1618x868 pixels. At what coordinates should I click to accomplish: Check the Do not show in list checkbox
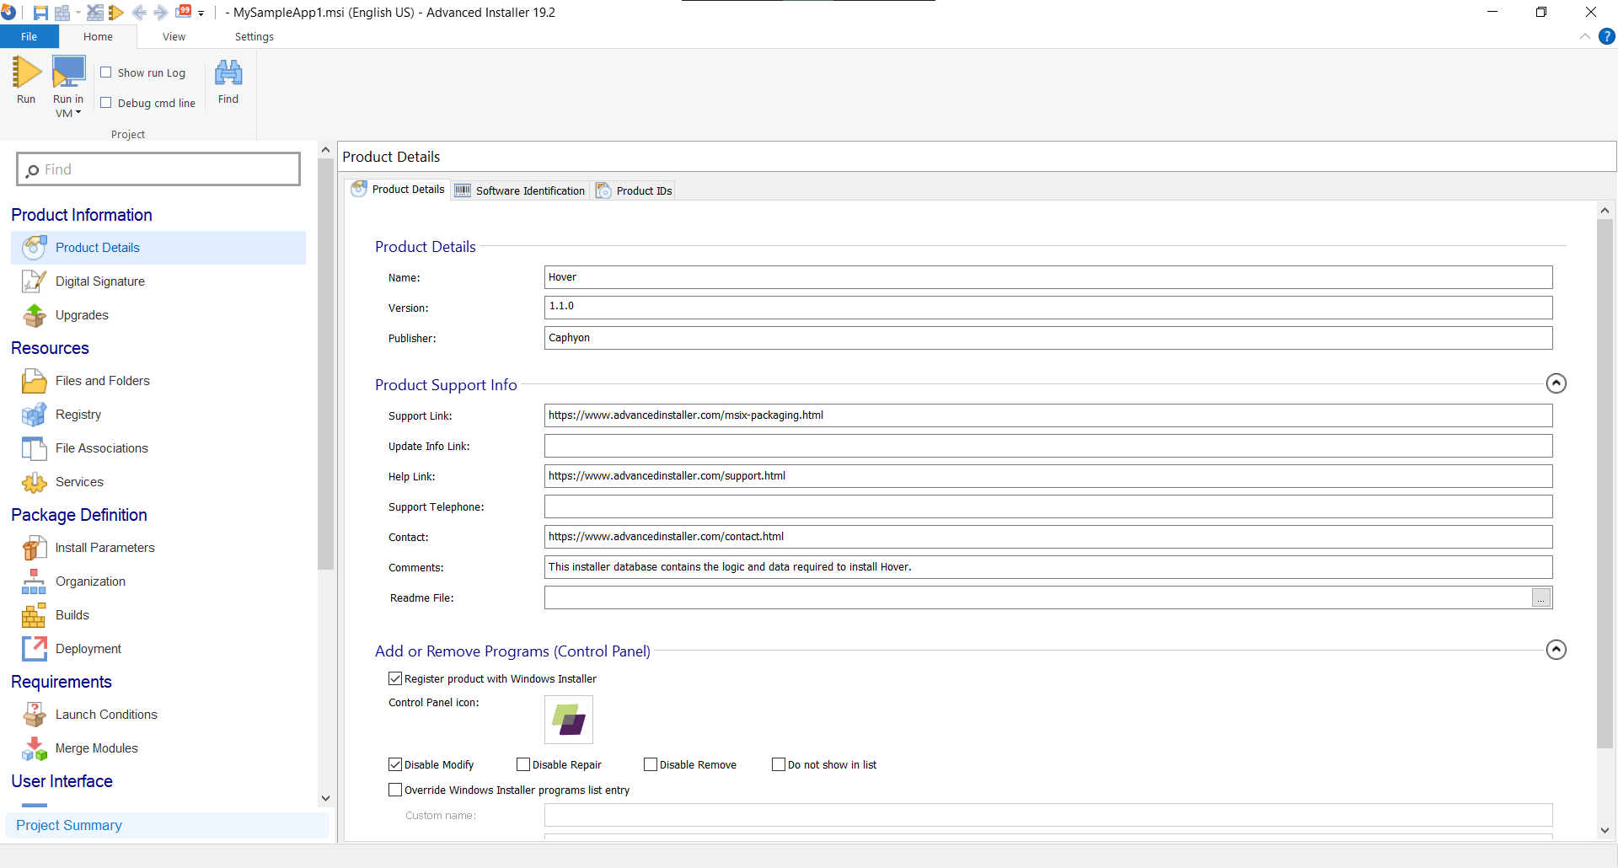coord(779,764)
